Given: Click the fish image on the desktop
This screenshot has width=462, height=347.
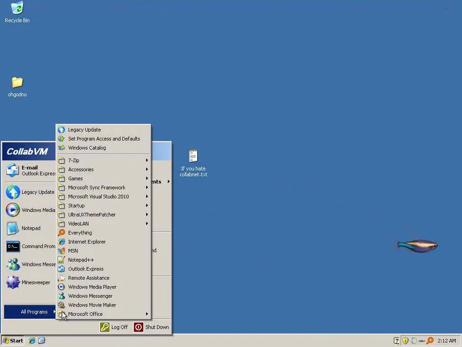Looking at the screenshot, I should 417,245.
